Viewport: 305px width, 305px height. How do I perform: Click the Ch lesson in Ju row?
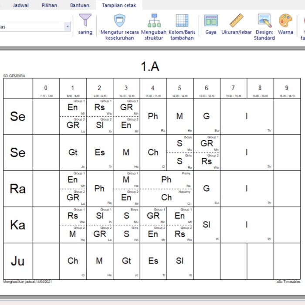pos(73,261)
